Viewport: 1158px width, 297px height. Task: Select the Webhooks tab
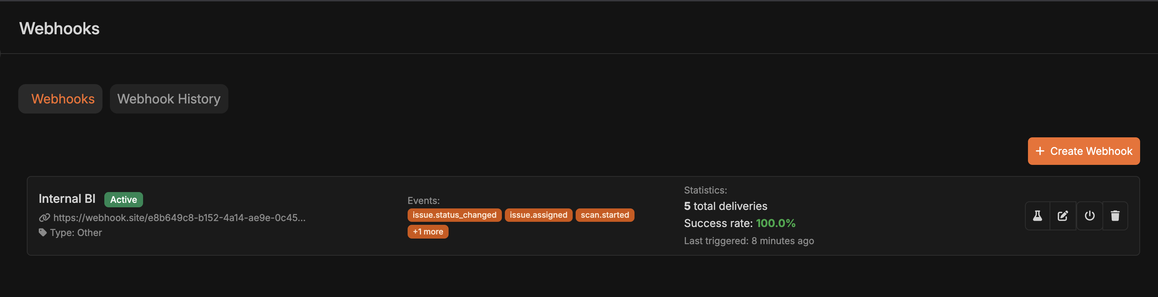tap(60, 99)
